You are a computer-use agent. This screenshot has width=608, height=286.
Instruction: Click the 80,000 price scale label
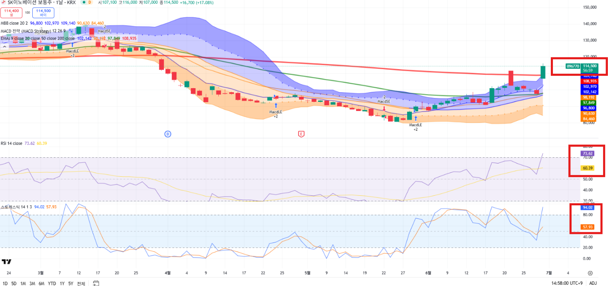589,123
